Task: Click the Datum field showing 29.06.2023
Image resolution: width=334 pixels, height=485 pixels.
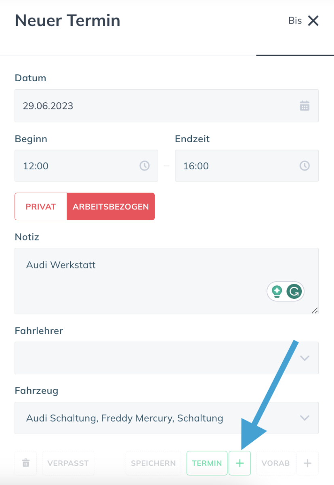Action: click(166, 106)
